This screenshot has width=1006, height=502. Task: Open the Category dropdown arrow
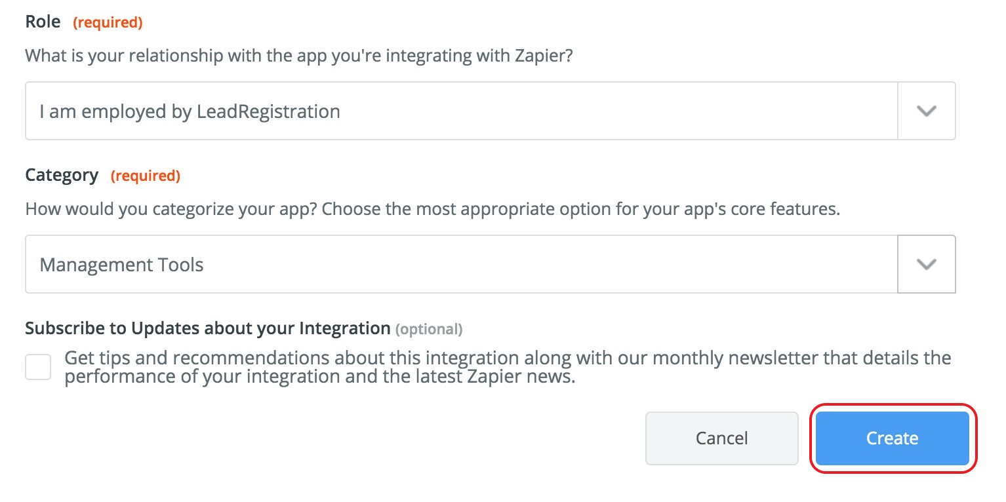(926, 264)
